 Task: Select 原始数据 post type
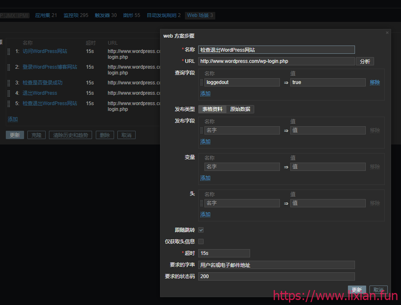point(240,109)
